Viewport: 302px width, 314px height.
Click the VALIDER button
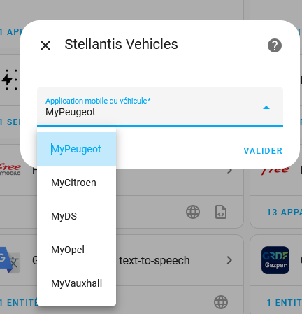point(263,151)
